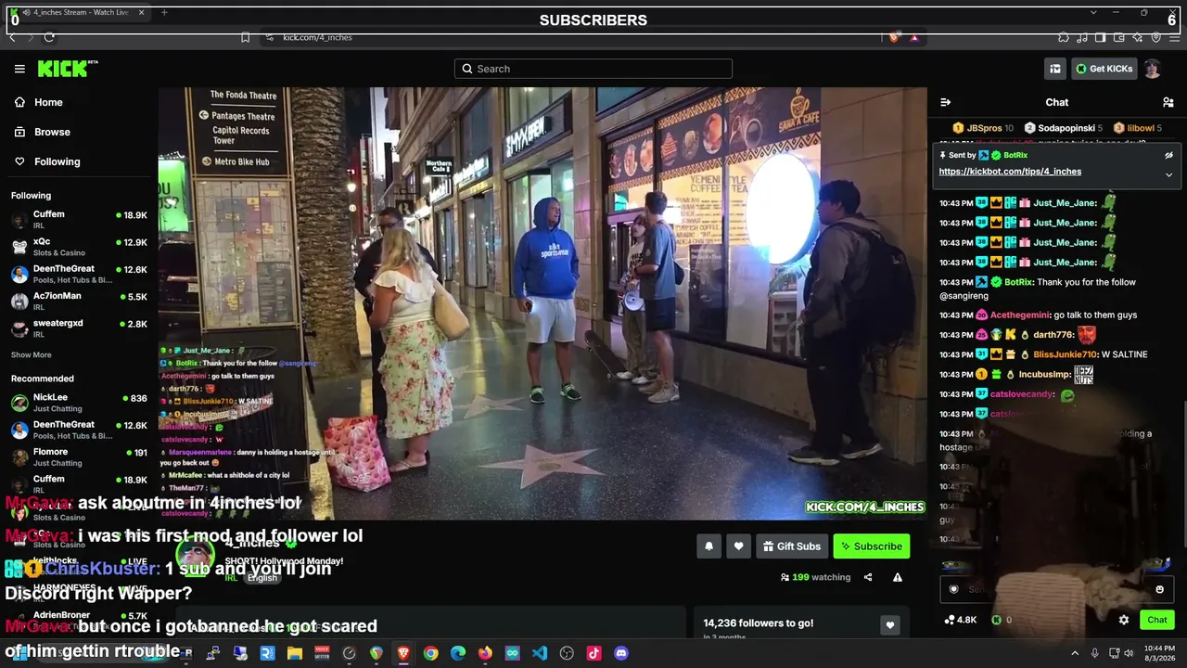The image size is (1187, 668).
Task: Open NickLee channel in Recommended list
Action: click(x=79, y=403)
